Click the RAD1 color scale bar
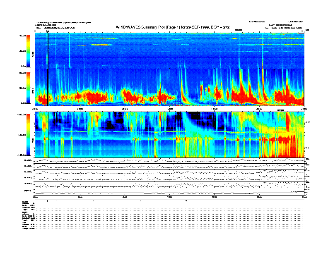 pyautogui.click(x=28, y=88)
